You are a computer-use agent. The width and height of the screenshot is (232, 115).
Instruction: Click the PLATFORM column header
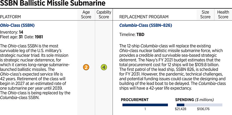click(10, 17)
